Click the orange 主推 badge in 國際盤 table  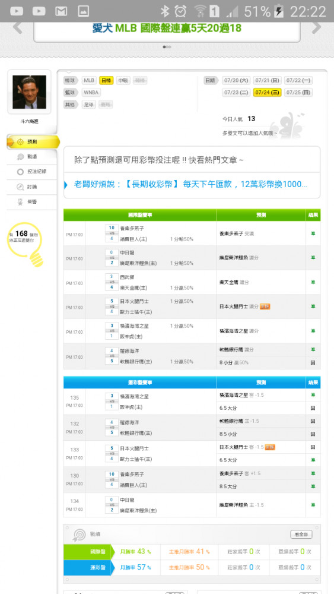[x=265, y=307]
